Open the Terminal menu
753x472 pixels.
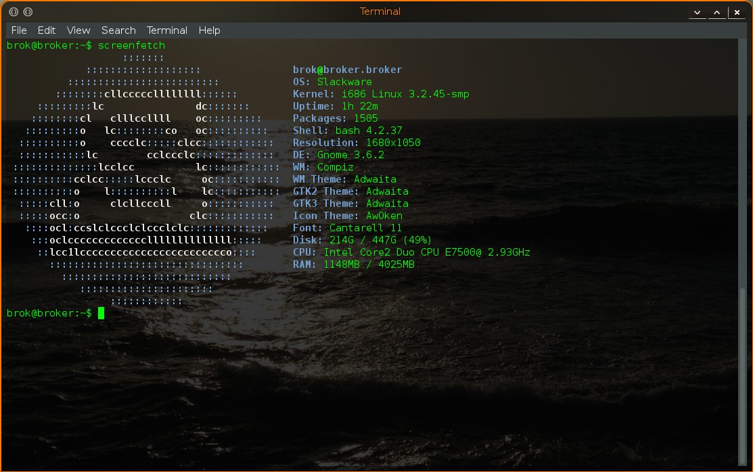click(167, 30)
